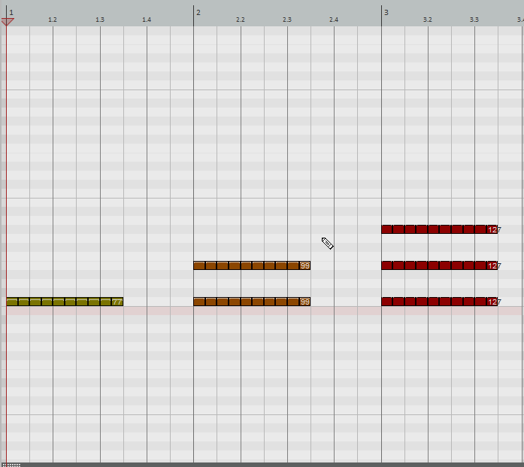Click beat 2.4 on the ruler
524x467 pixels.
pos(334,20)
